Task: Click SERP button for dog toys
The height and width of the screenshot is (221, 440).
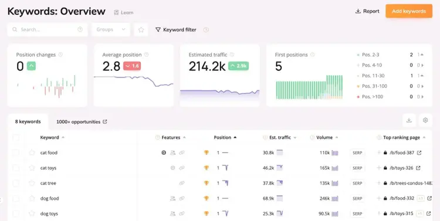Action: point(357,214)
